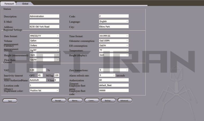This screenshot has width=204, height=121.
Task: Open the Advanced settings button
Action: 125,100
